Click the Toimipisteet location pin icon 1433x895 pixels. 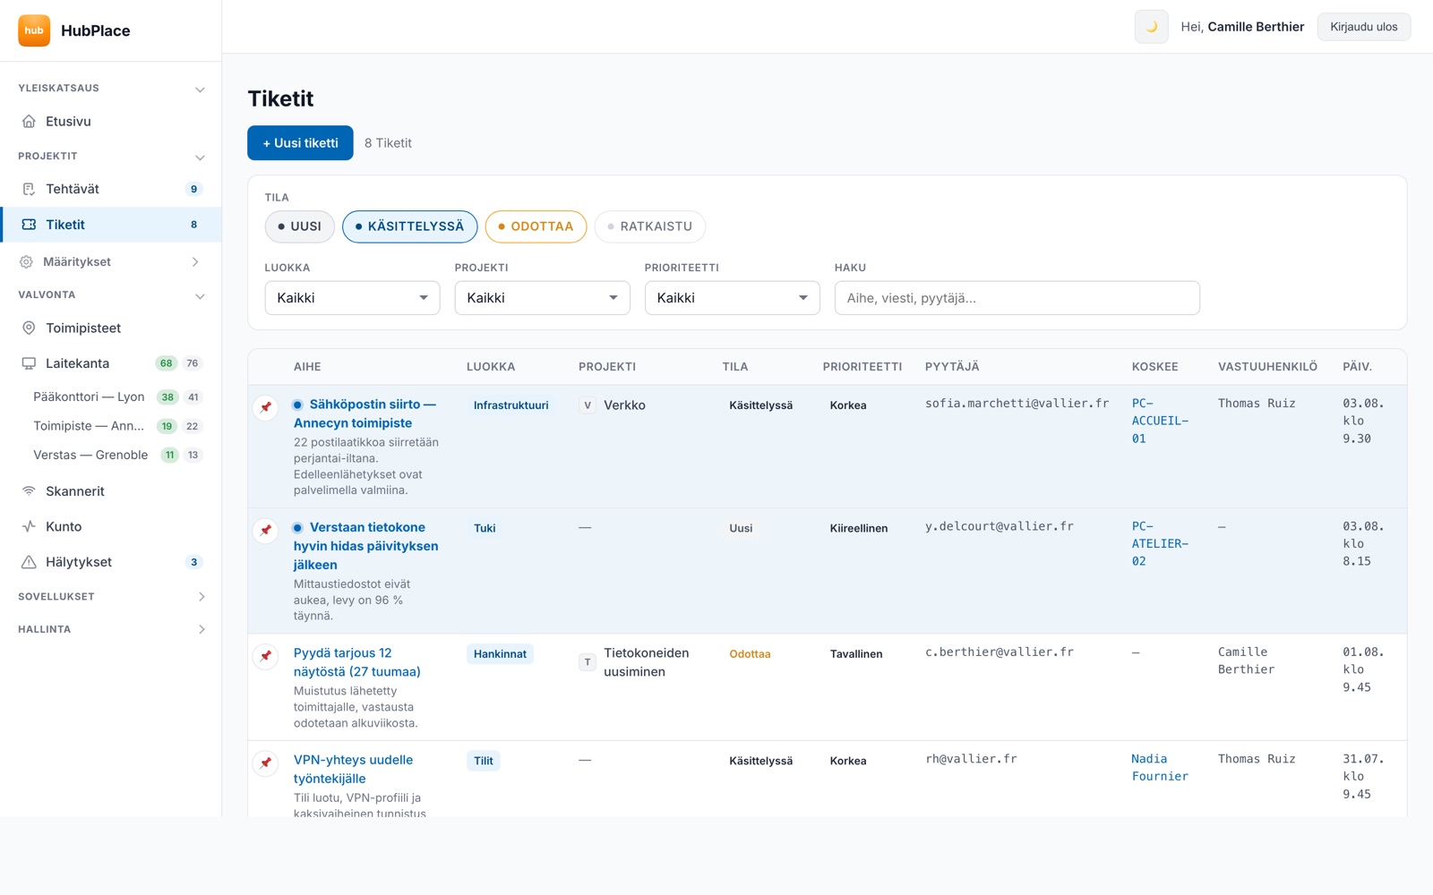tap(29, 328)
